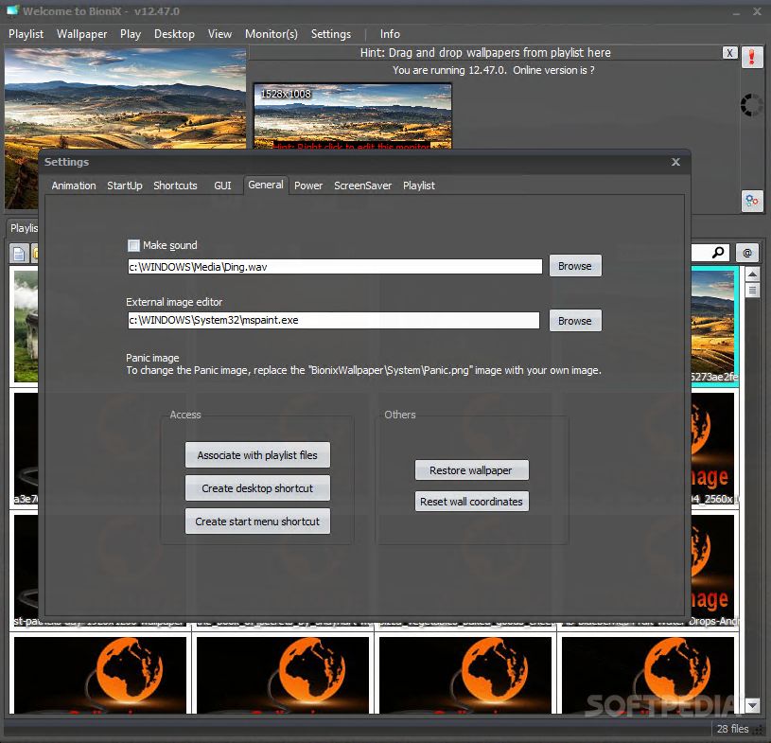Select the General tab
The width and height of the screenshot is (771, 743).
point(266,185)
